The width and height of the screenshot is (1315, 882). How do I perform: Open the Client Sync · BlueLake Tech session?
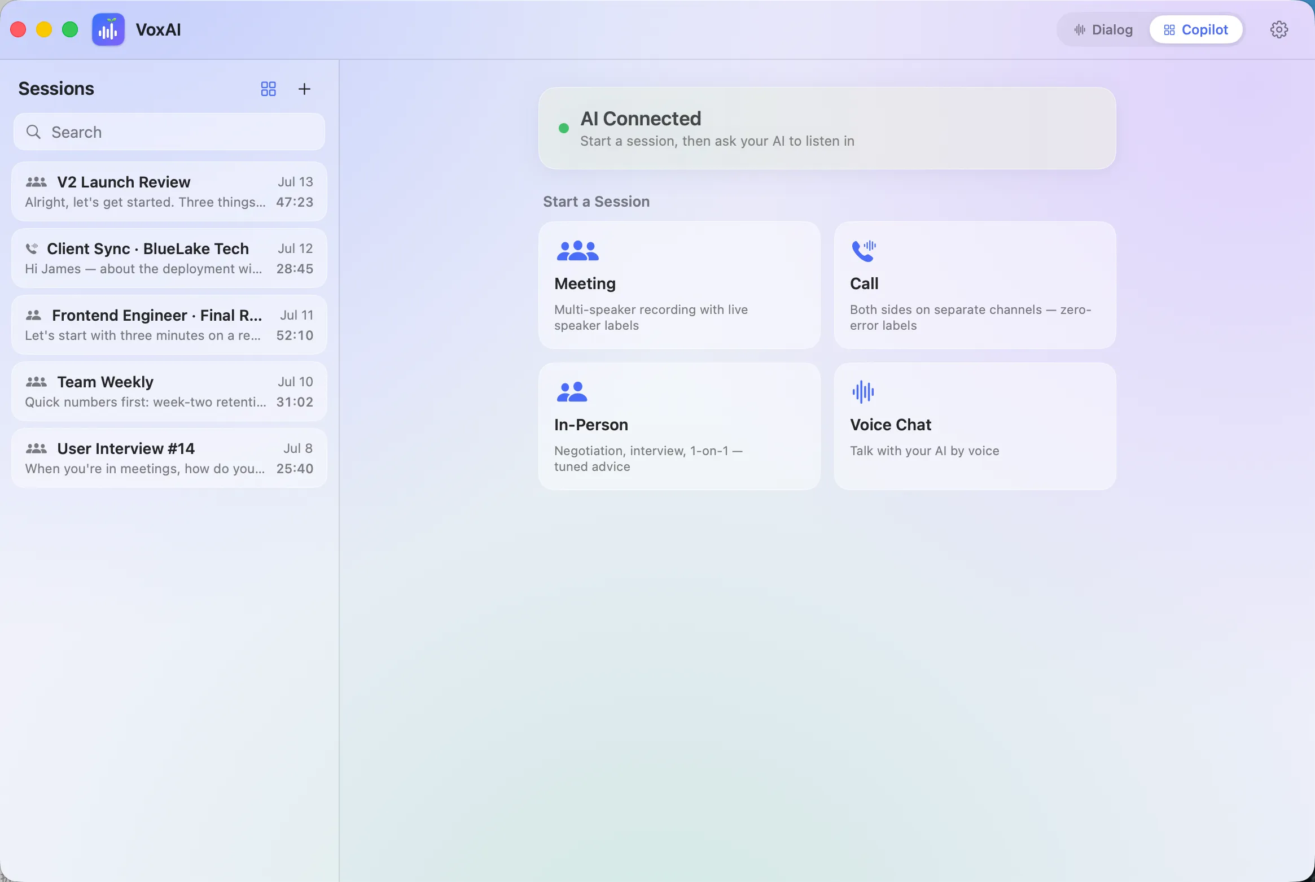tap(169, 258)
